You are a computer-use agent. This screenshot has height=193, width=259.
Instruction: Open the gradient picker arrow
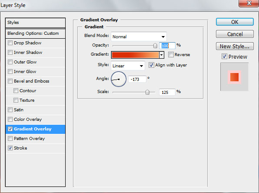click(162, 55)
